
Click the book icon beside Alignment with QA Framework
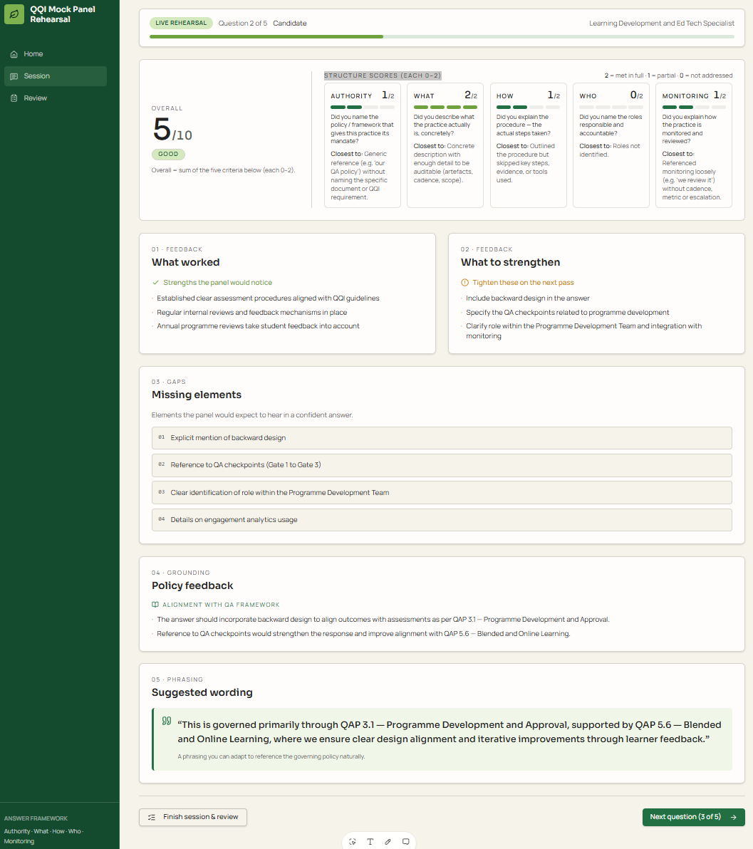[155, 605]
